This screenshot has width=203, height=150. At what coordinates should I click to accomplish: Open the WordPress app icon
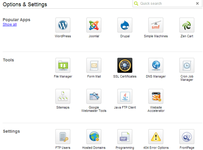[x=63, y=25]
